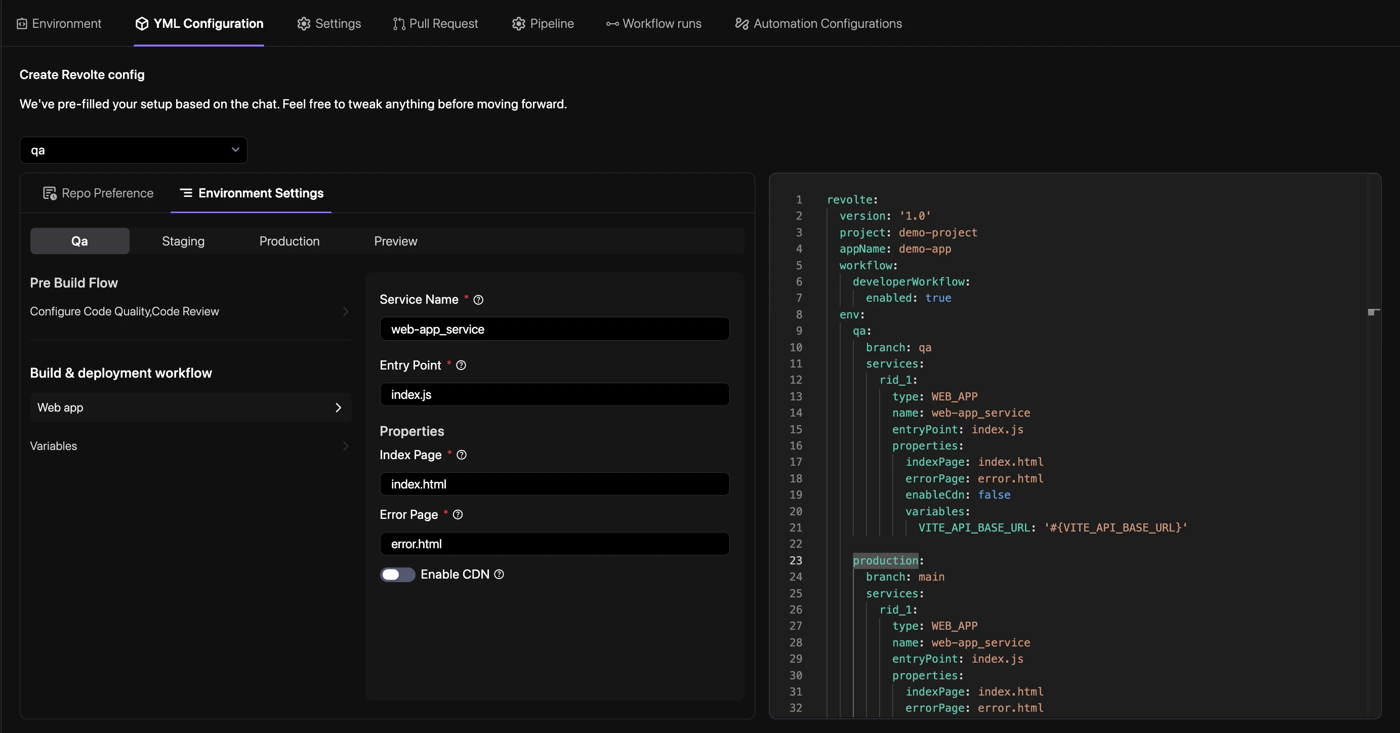Click line number 23 in editor gutter
Screen dimensions: 1400x733
796,561
